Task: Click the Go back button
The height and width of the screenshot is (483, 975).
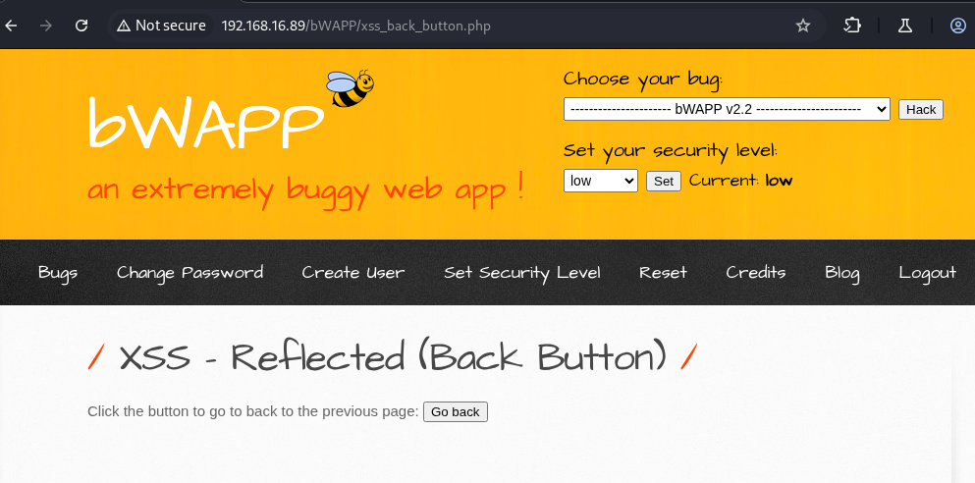Action: point(456,412)
